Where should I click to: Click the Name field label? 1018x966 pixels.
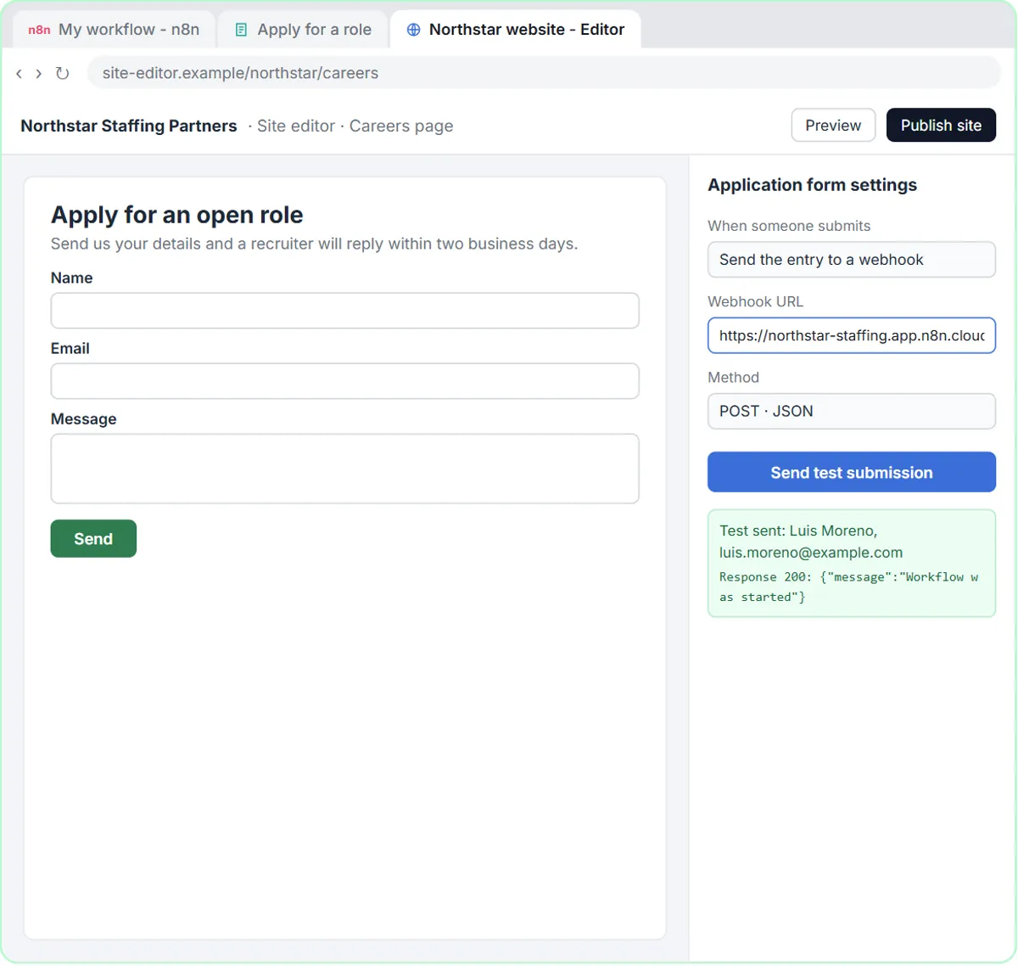(x=71, y=278)
